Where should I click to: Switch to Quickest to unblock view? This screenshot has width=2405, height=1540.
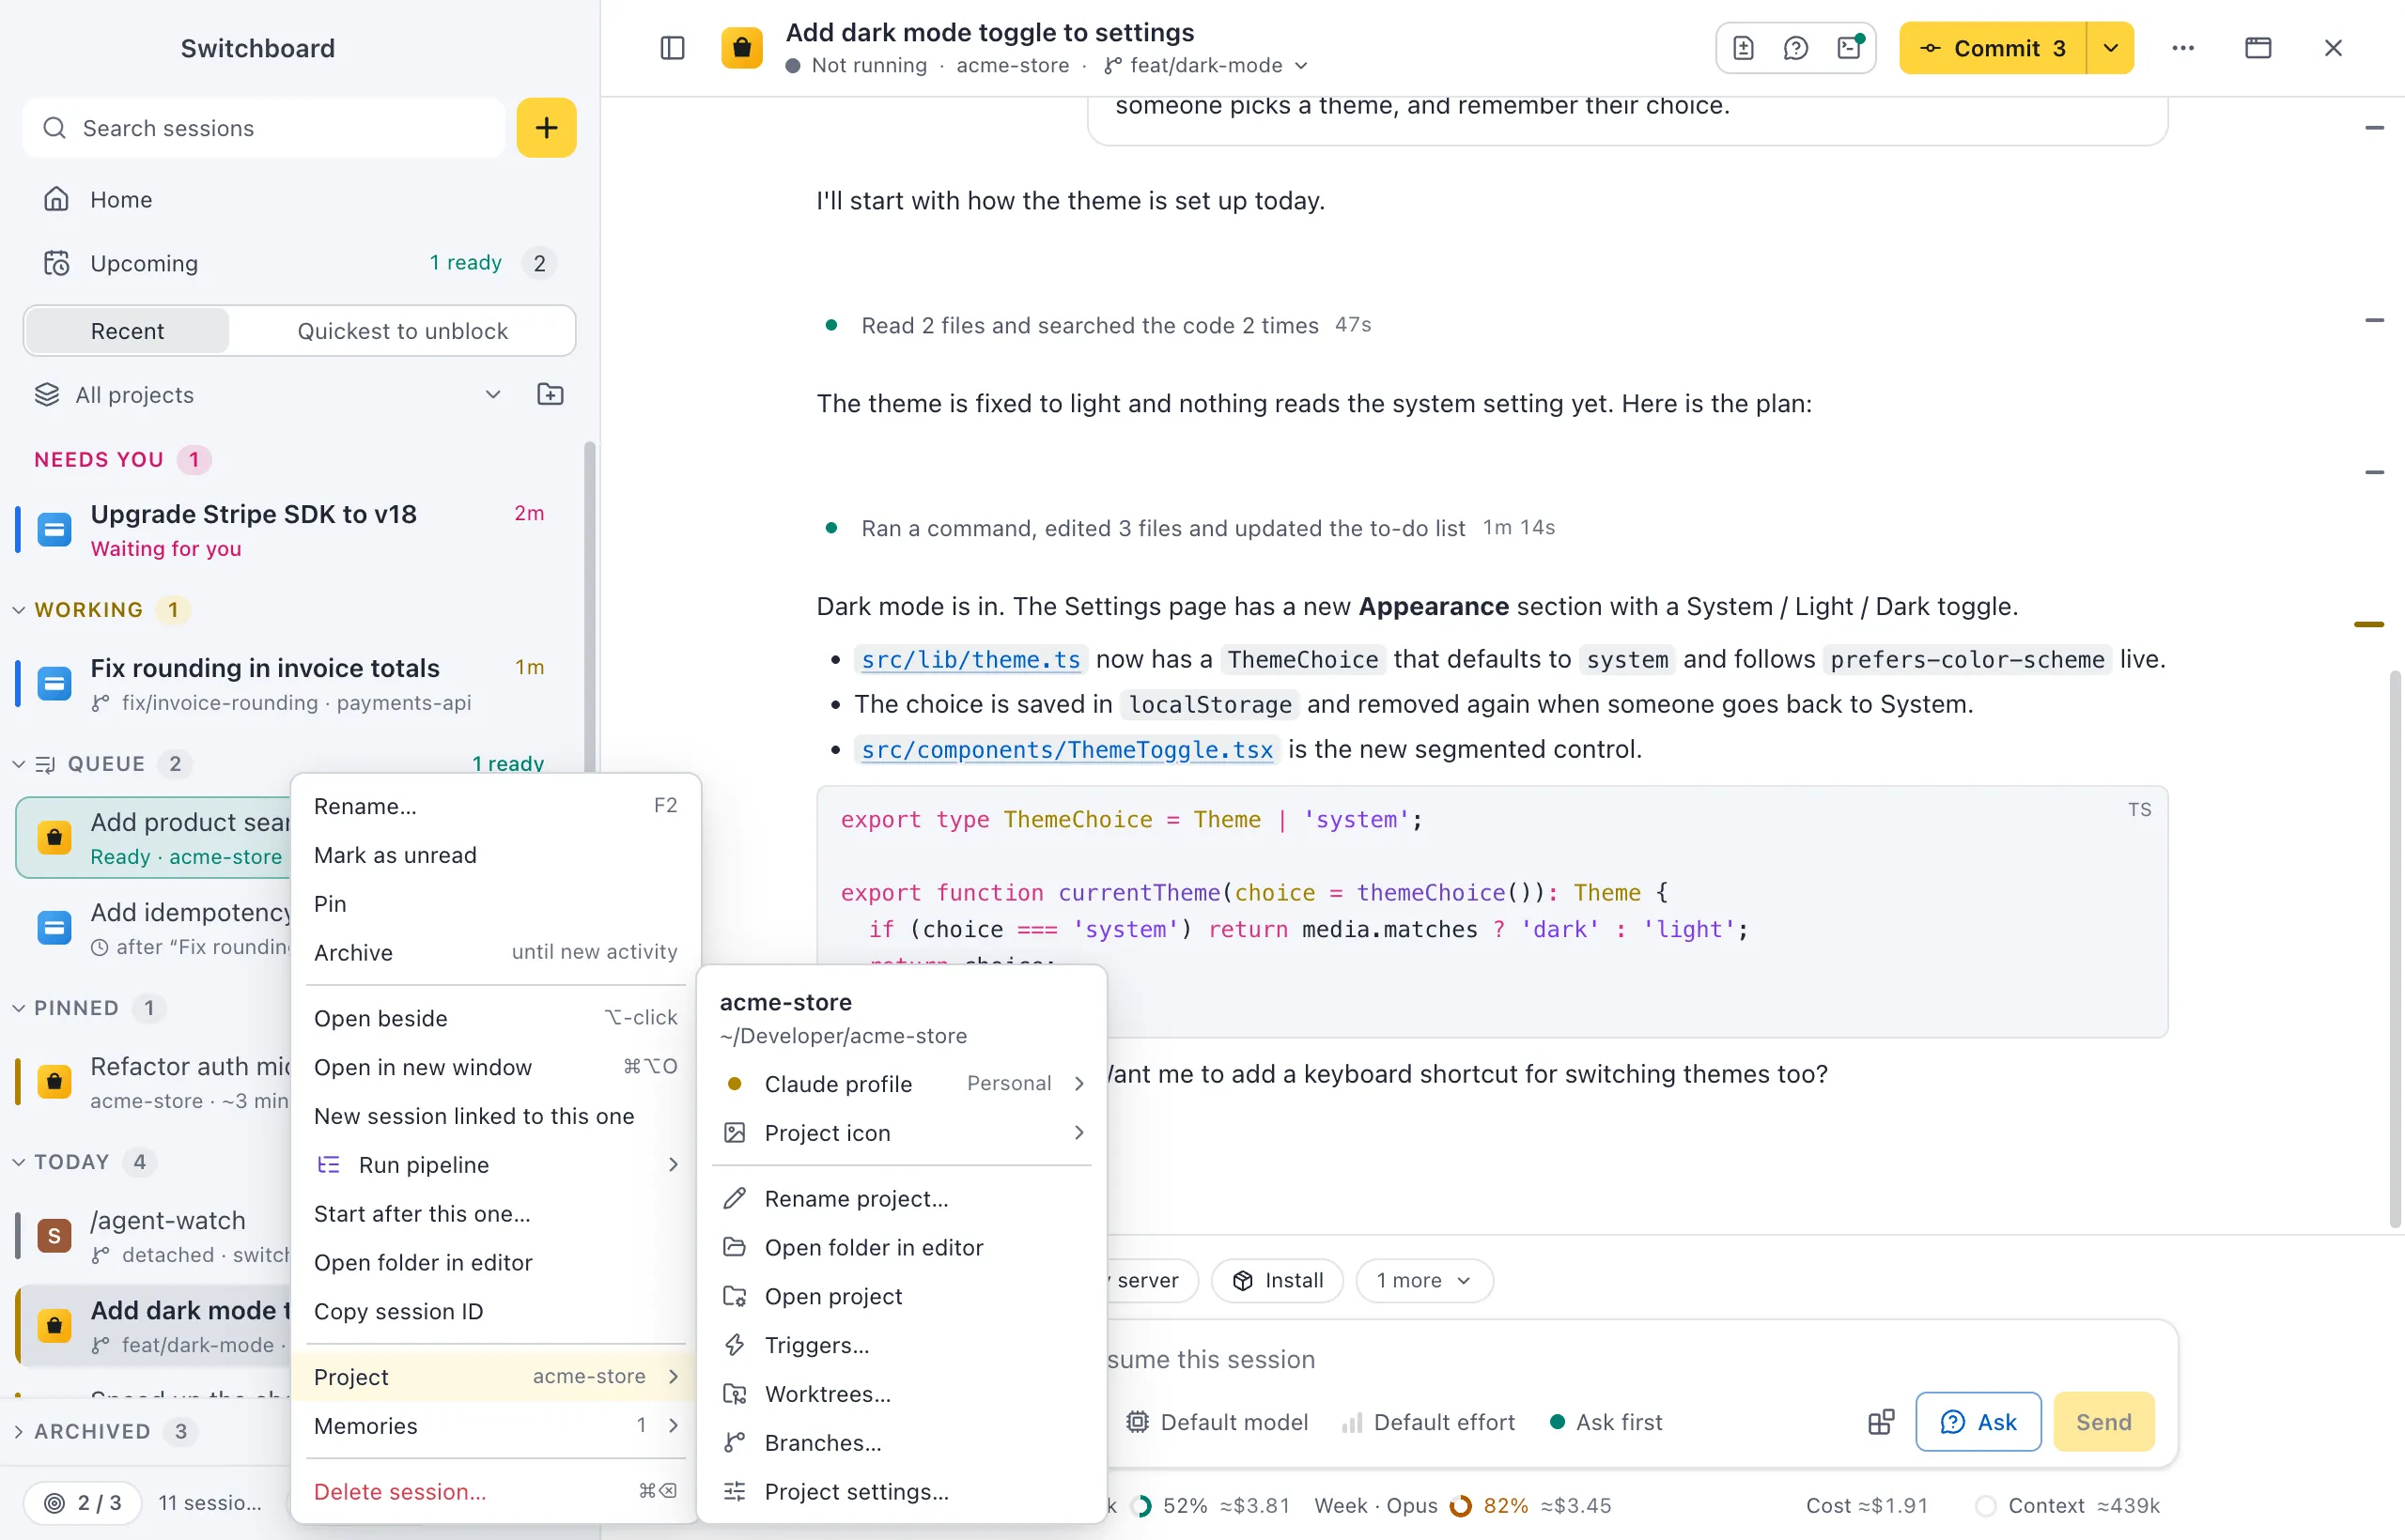coord(402,331)
